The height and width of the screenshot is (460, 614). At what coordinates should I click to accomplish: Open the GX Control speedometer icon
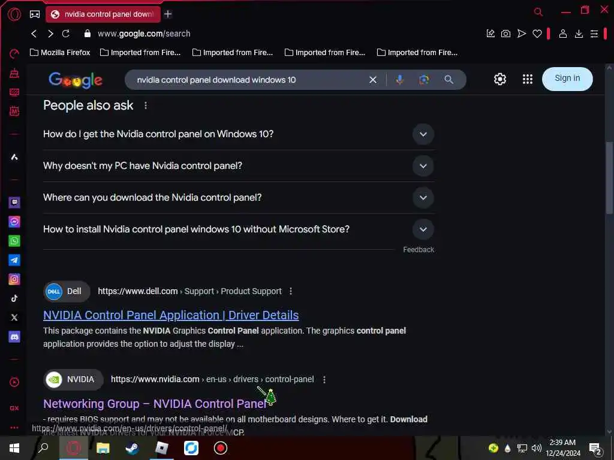click(14, 54)
